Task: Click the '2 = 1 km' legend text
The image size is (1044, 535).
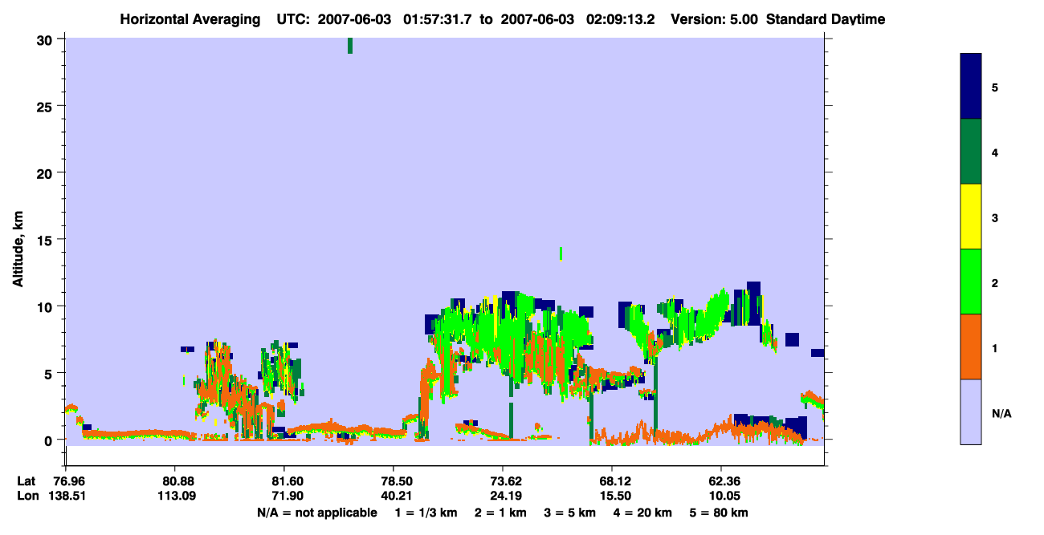Action: coord(500,513)
